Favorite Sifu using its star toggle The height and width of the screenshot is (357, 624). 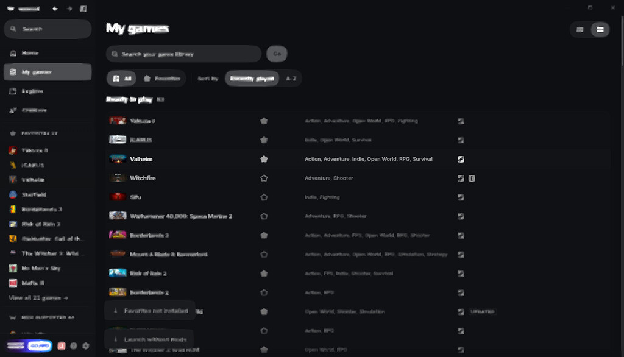pos(264,197)
